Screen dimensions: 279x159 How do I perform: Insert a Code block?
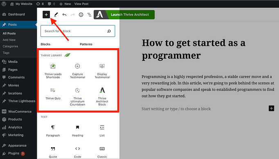point(77,152)
